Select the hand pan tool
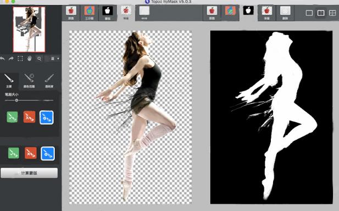Image resolution: width=339 pixels, height=211 pixels. coord(30,59)
